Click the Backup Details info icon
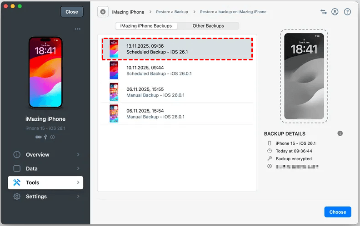Image resolution: width=360 pixels, height=226 pixels. point(340,133)
